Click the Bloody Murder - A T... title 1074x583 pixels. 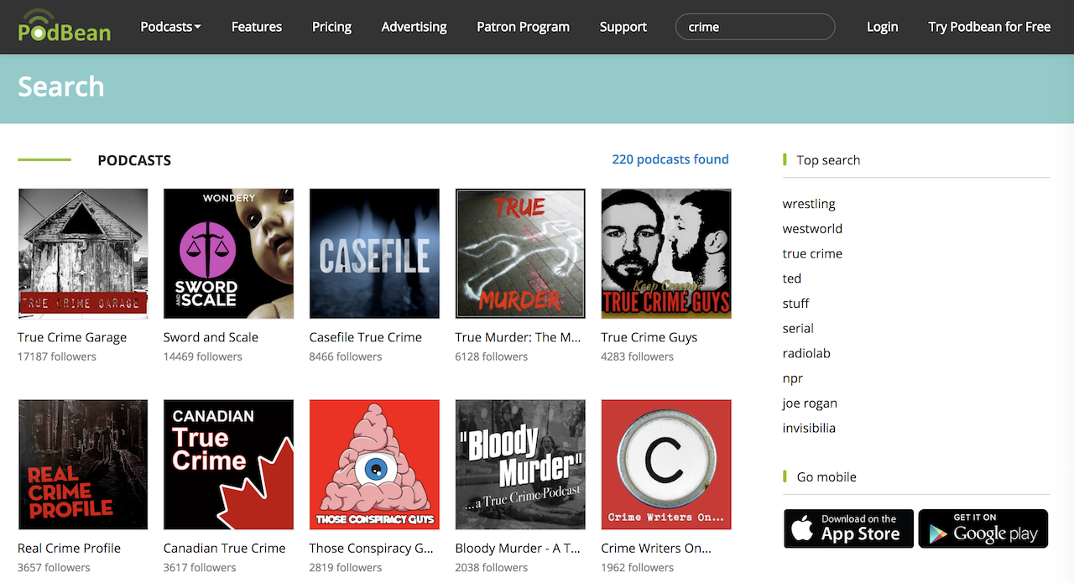tap(518, 549)
